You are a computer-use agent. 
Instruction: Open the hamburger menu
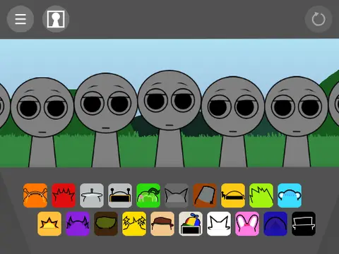point(20,19)
